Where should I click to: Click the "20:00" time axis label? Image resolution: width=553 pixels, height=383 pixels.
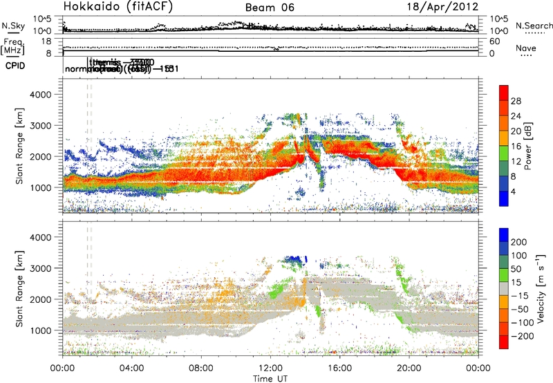[409, 368]
